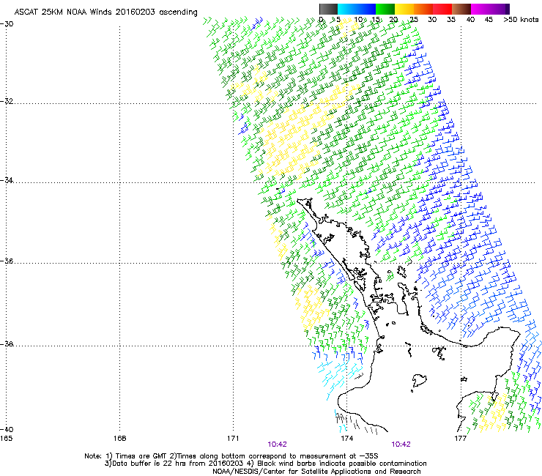Viewport: 542px width, 476px height.
Task: Click the red 30-35 knots legend swatch
Action: pyautogui.click(x=442, y=9)
